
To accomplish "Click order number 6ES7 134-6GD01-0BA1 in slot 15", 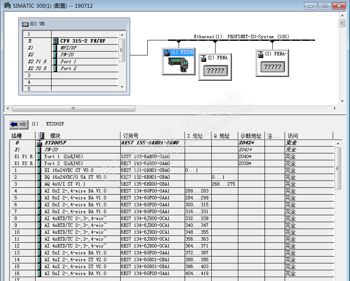I will (145, 267).
